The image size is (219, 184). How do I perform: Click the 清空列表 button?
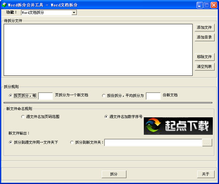coord(204,66)
